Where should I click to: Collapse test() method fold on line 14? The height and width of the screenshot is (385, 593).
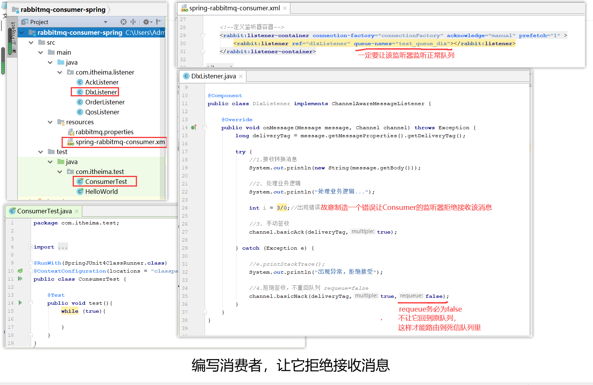(31, 303)
